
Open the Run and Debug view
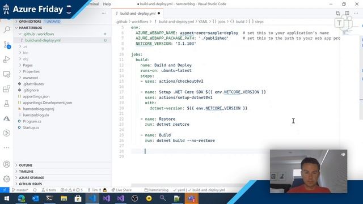pyautogui.click(x=7, y=59)
